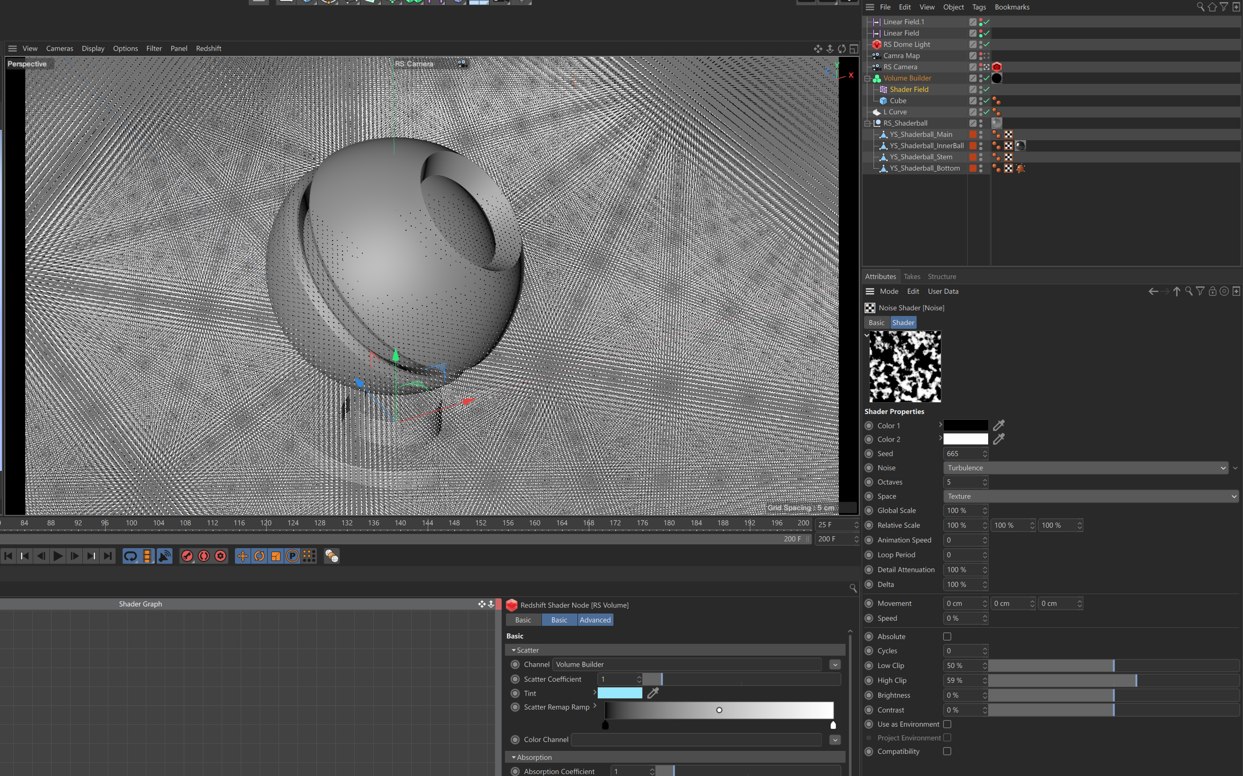1243x776 pixels.
Task: Click filter funnel icon in Object Manager
Action: (1224, 7)
